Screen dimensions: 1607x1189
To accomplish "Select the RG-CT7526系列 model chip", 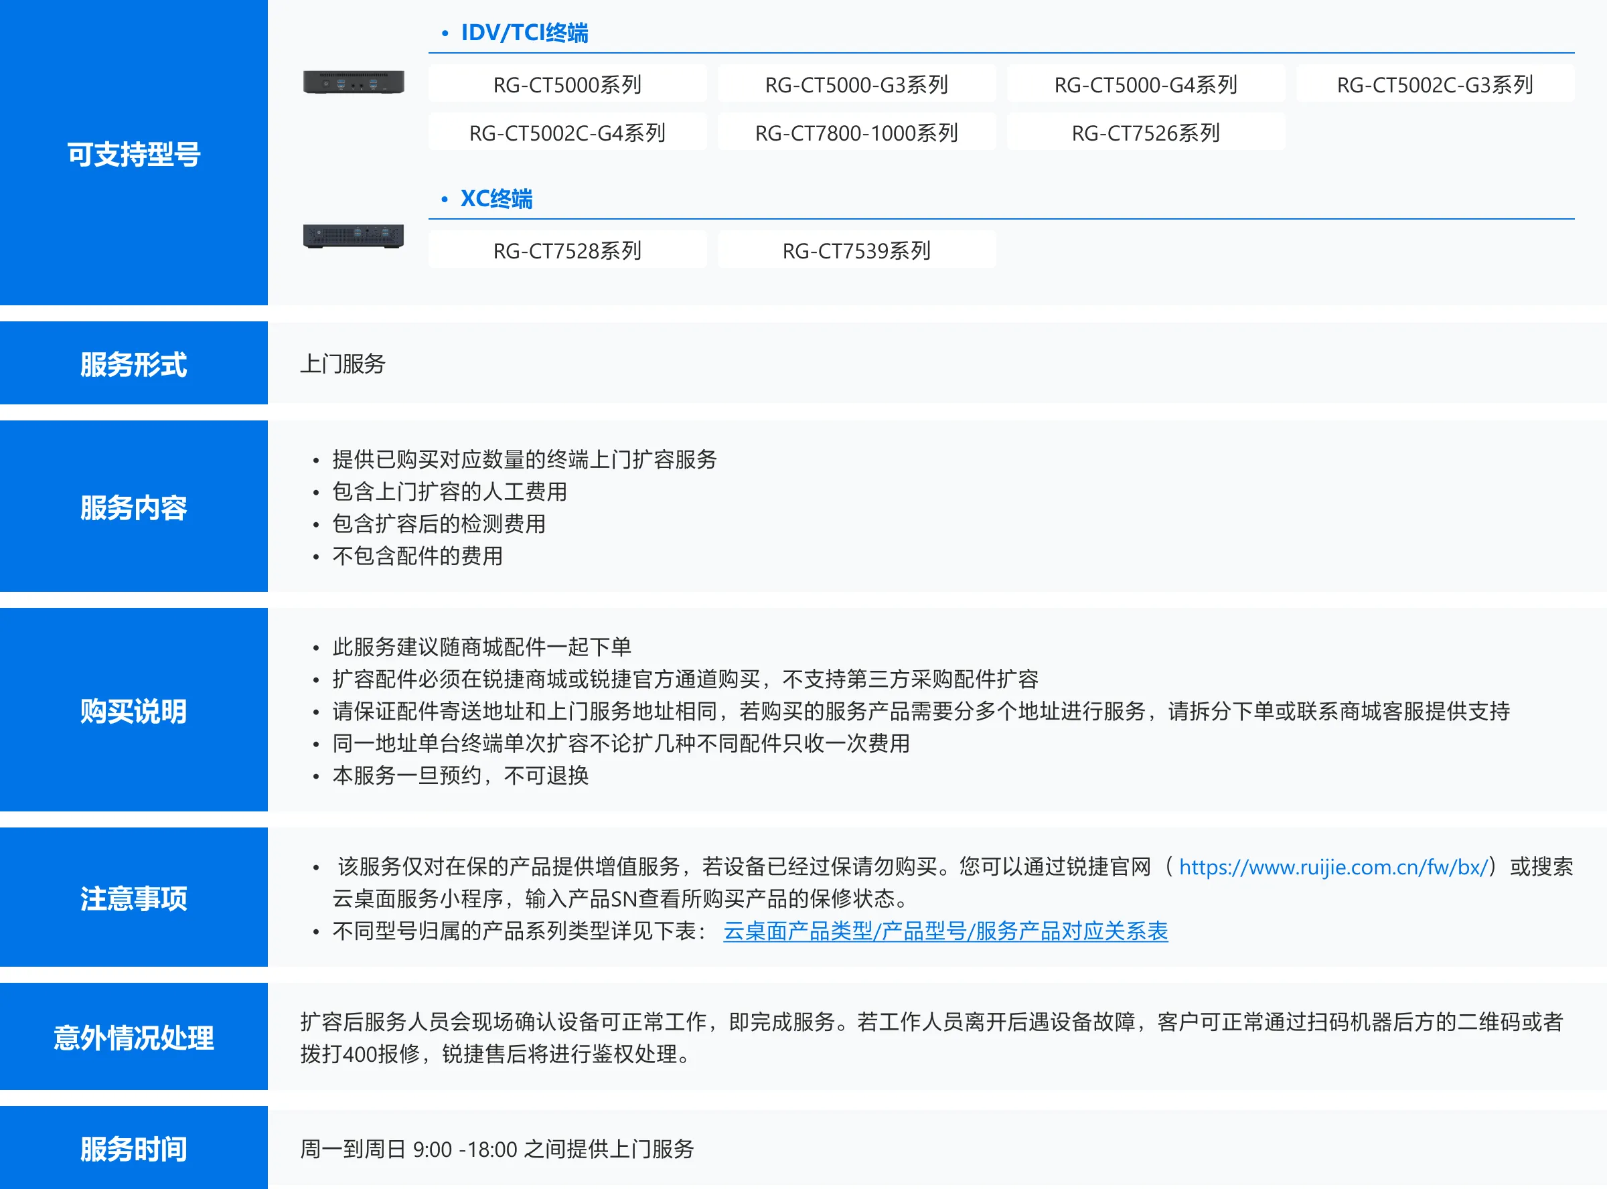I will (1146, 133).
